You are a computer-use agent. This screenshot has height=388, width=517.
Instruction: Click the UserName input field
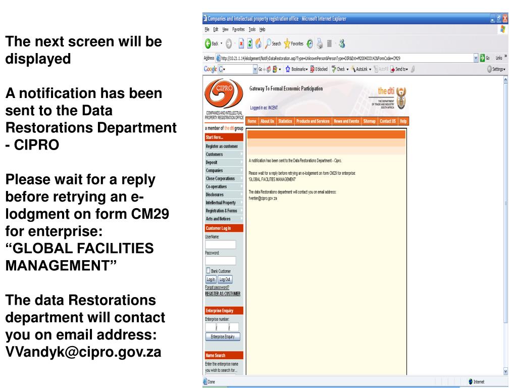click(220, 245)
